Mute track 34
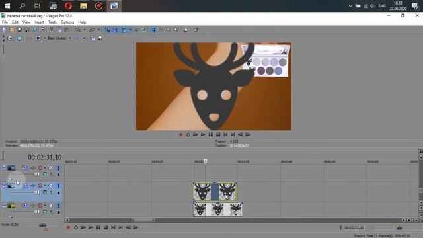Image resolution: width=423 pixels, height=238 pixels. (51, 206)
